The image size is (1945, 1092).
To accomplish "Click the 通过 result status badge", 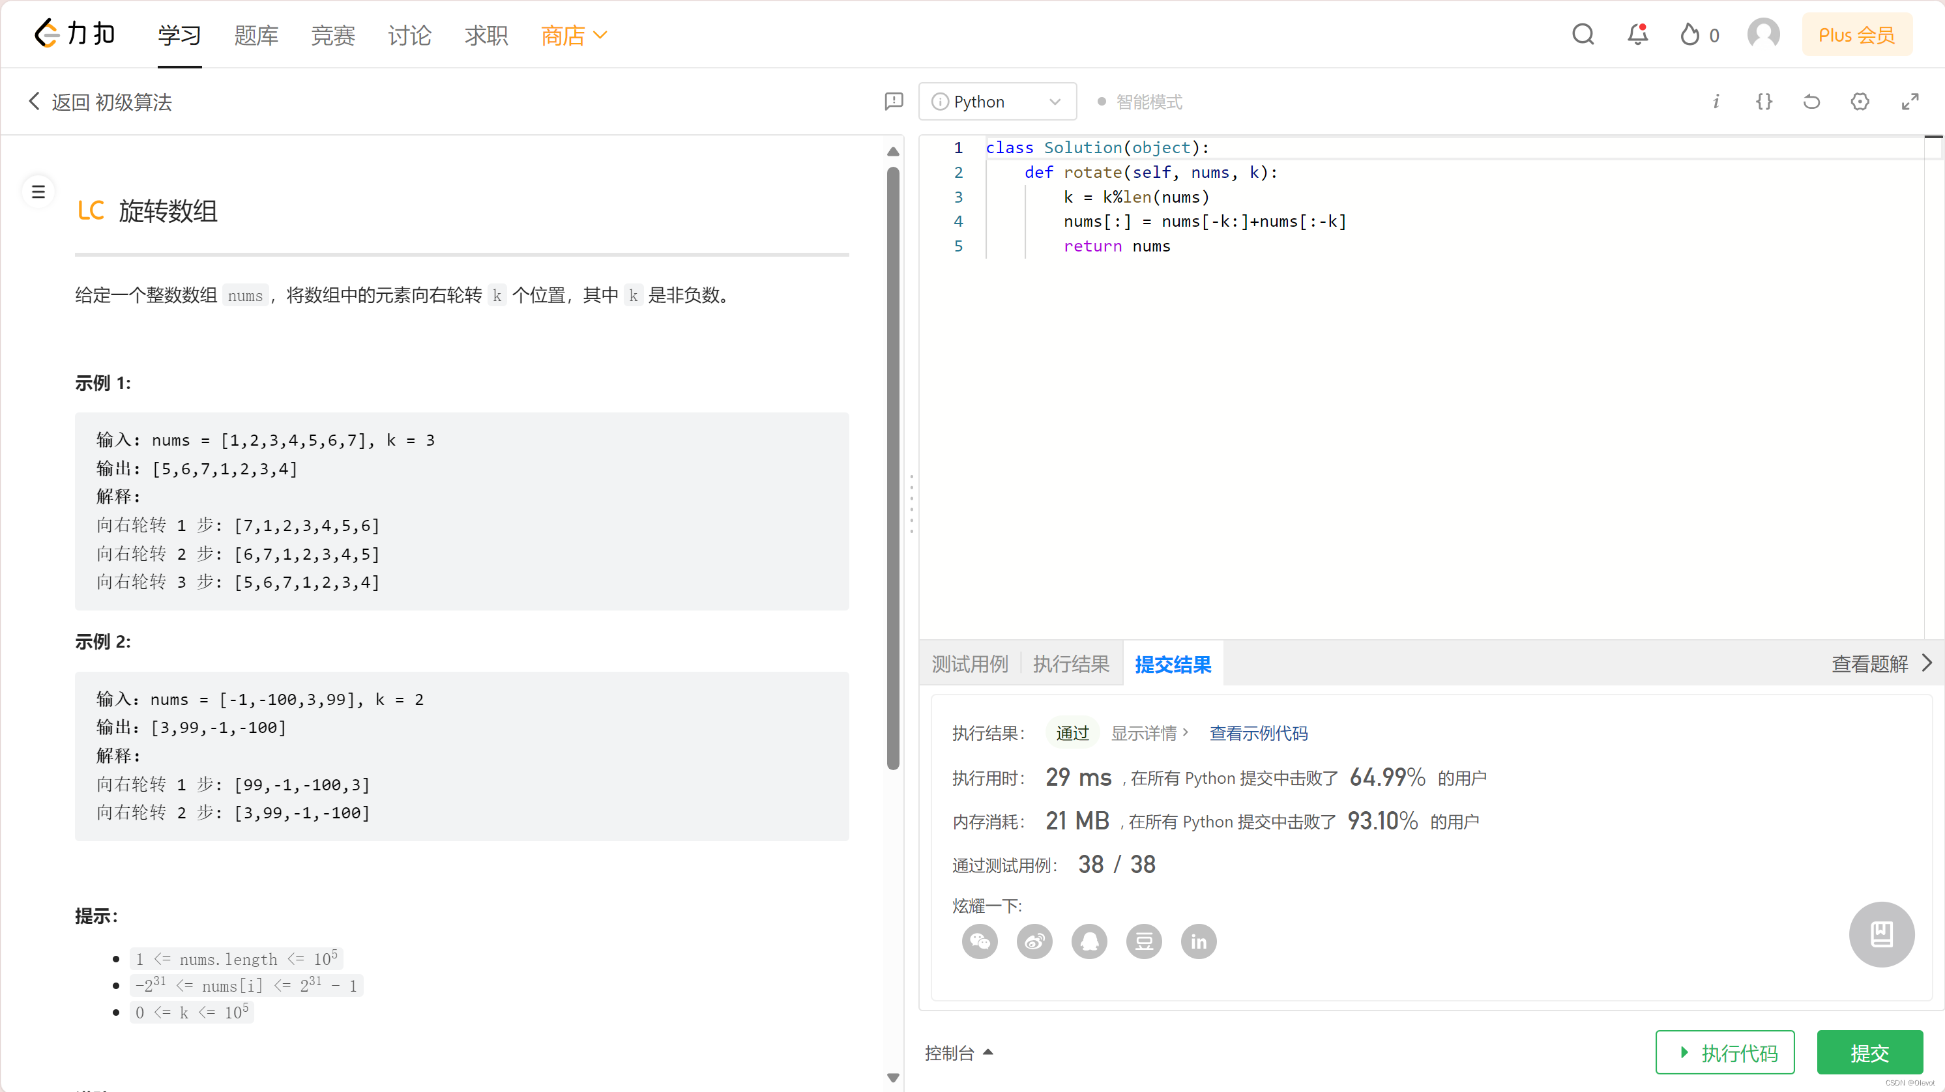I will click(1072, 733).
